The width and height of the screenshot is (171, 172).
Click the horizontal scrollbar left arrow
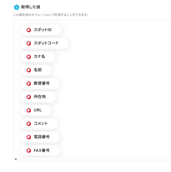pyautogui.click(x=16, y=159)
